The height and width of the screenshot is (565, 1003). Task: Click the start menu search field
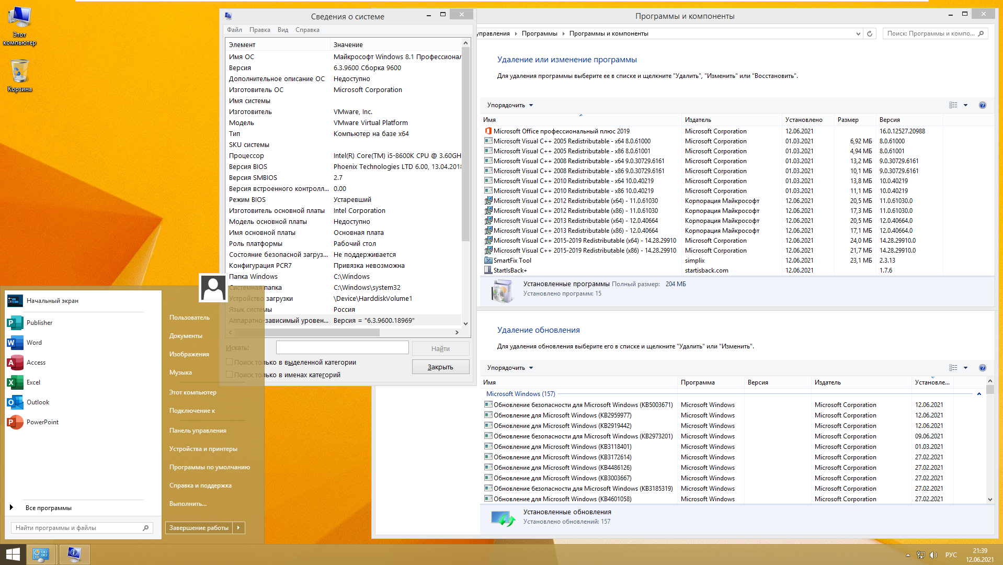(77, 528)
